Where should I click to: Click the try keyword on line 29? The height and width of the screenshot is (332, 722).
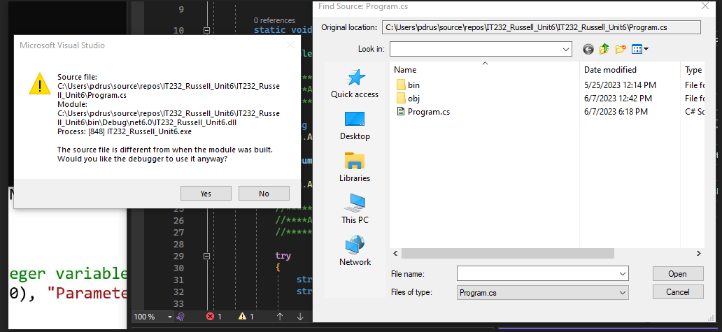click(x=283, y=256)
